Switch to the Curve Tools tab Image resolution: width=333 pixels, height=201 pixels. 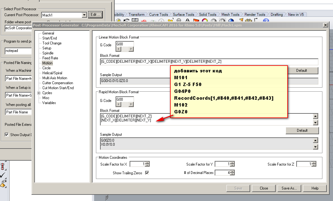pos(159,15)
